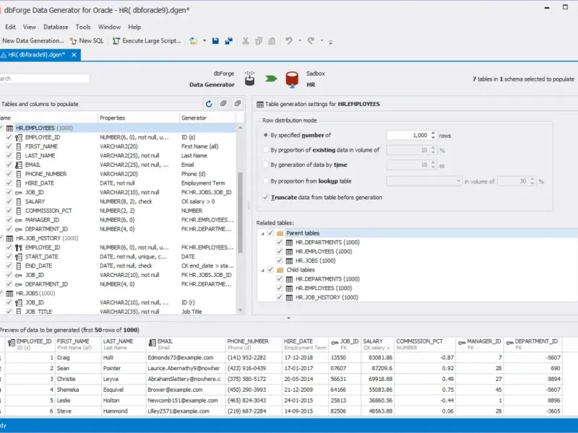Click the Undo arrow icon
Viewport: 578px width, 433px height.
click(x=288, y=41)
